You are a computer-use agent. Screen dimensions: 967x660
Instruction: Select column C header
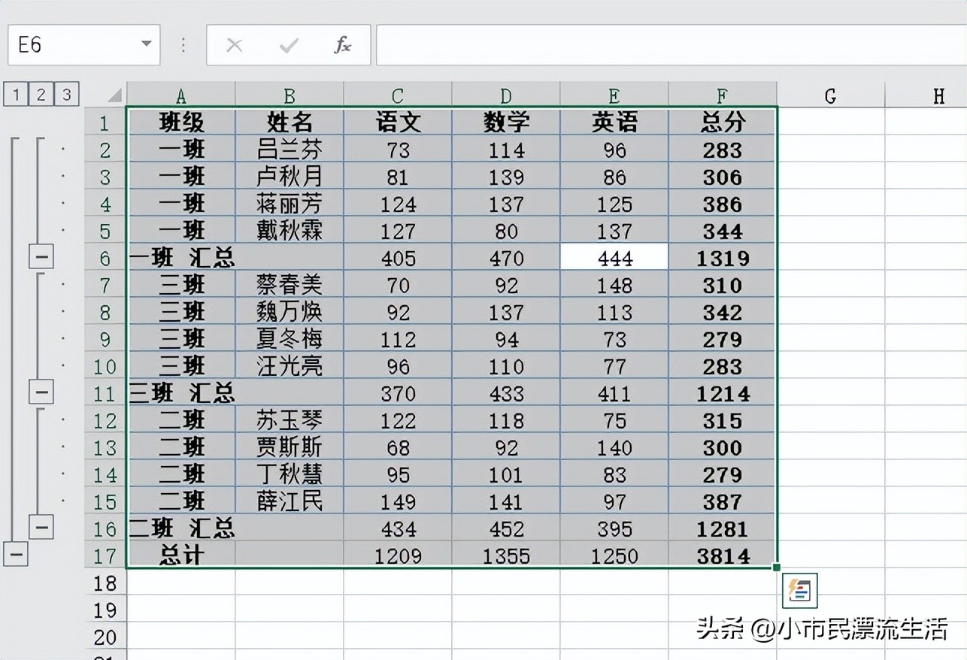(398, 95)
